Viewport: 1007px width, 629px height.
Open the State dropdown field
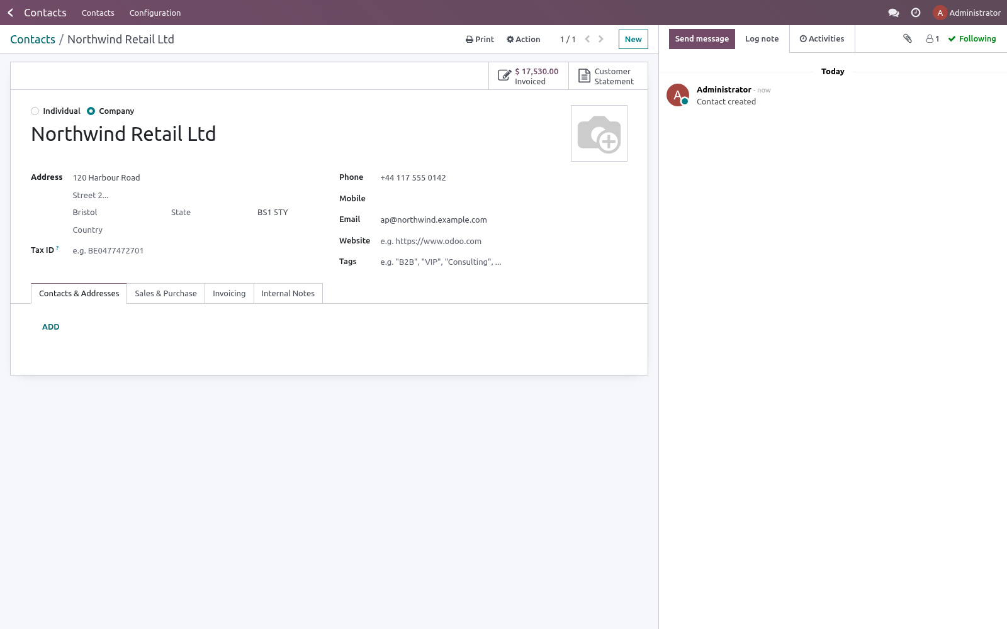[209, 213]
